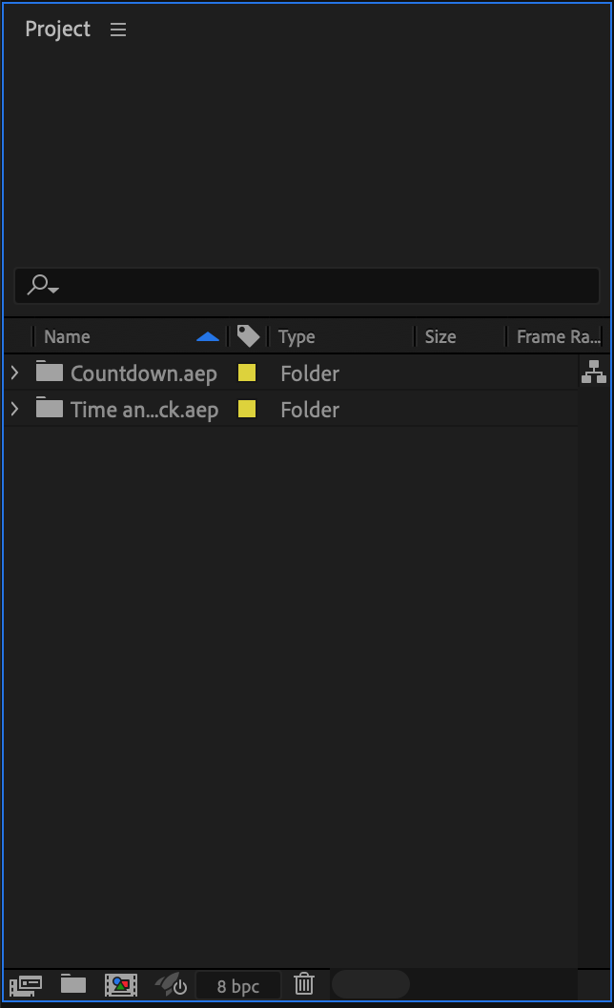Open the project flowchart view icon
This screenshot has width=614, height=1008.
[x=593, y=373]
